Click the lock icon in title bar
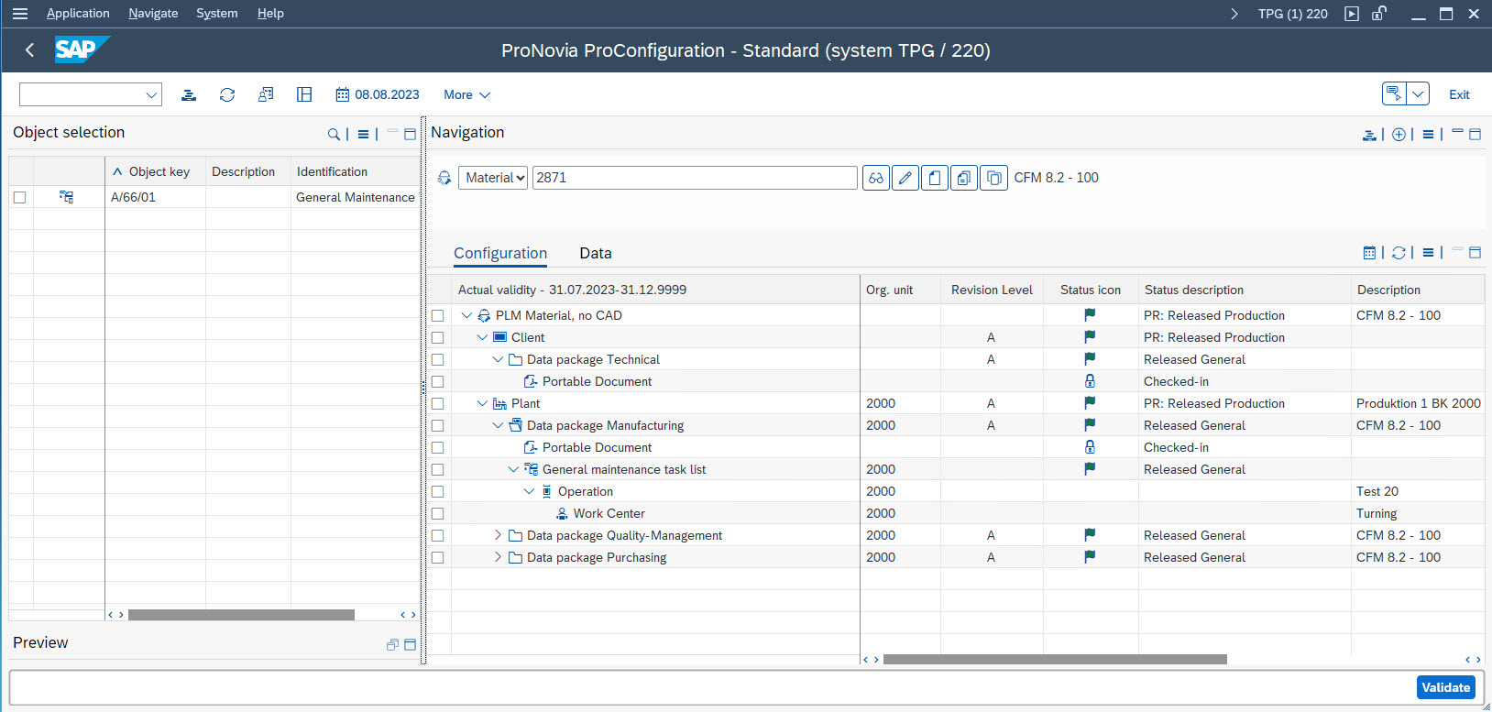The height and width of the screenshot is (712, 1492). (x=1379, y=14)
